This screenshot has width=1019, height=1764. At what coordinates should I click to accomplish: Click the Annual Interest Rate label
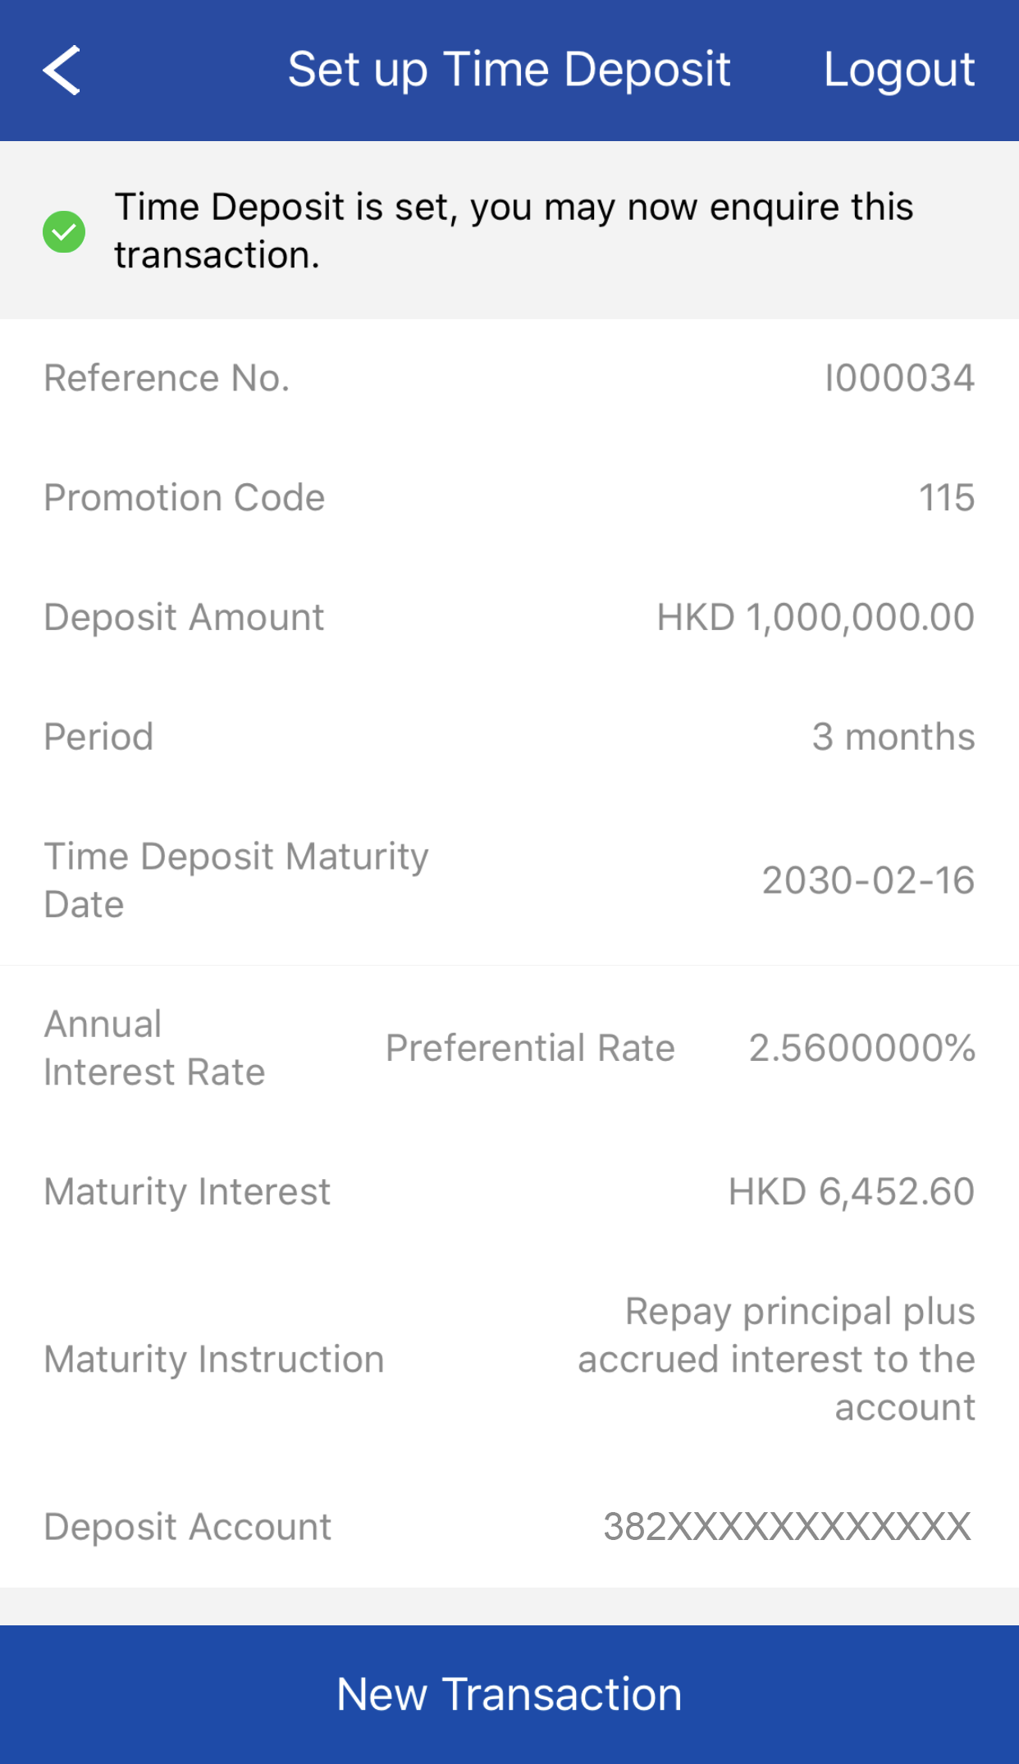[154, 1048]
